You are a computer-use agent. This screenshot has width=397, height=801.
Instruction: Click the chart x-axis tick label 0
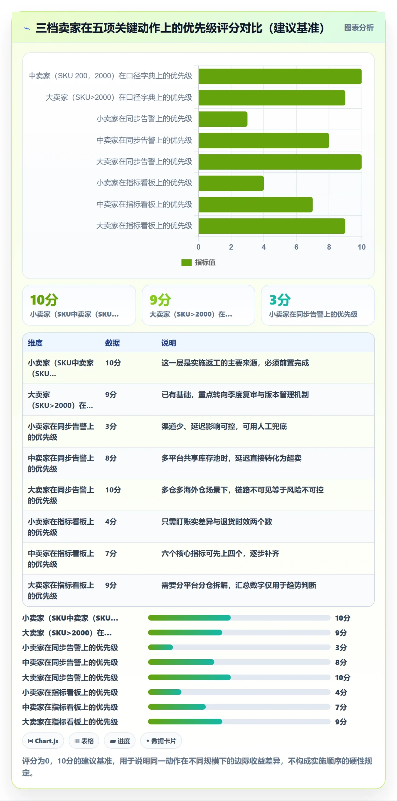click(x=198, y=247)
